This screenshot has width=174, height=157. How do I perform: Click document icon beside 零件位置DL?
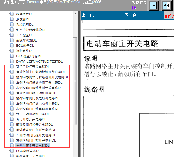[x=12, y=14]
